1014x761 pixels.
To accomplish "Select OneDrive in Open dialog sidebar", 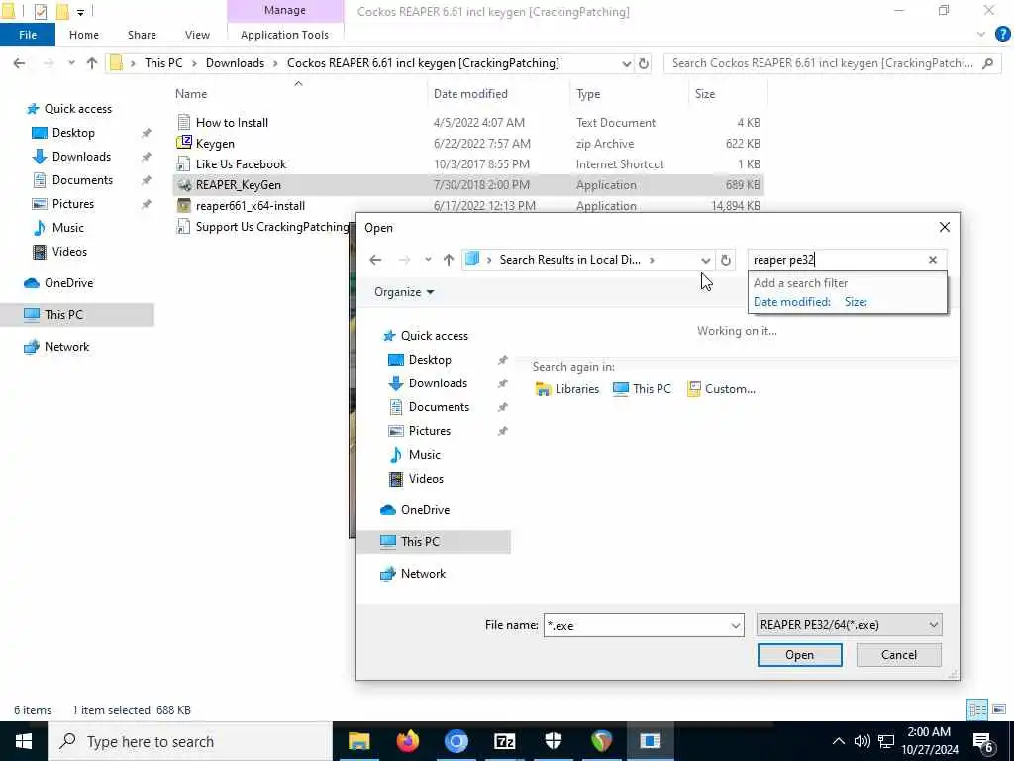I will (x=425, y=510).
